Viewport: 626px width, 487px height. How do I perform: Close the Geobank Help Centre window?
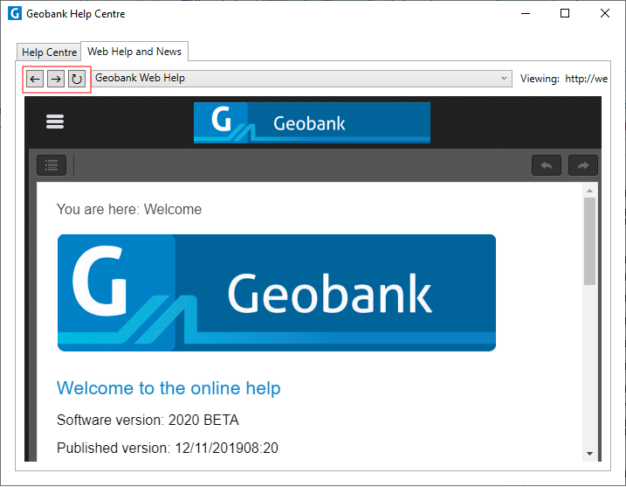(605, 14)
